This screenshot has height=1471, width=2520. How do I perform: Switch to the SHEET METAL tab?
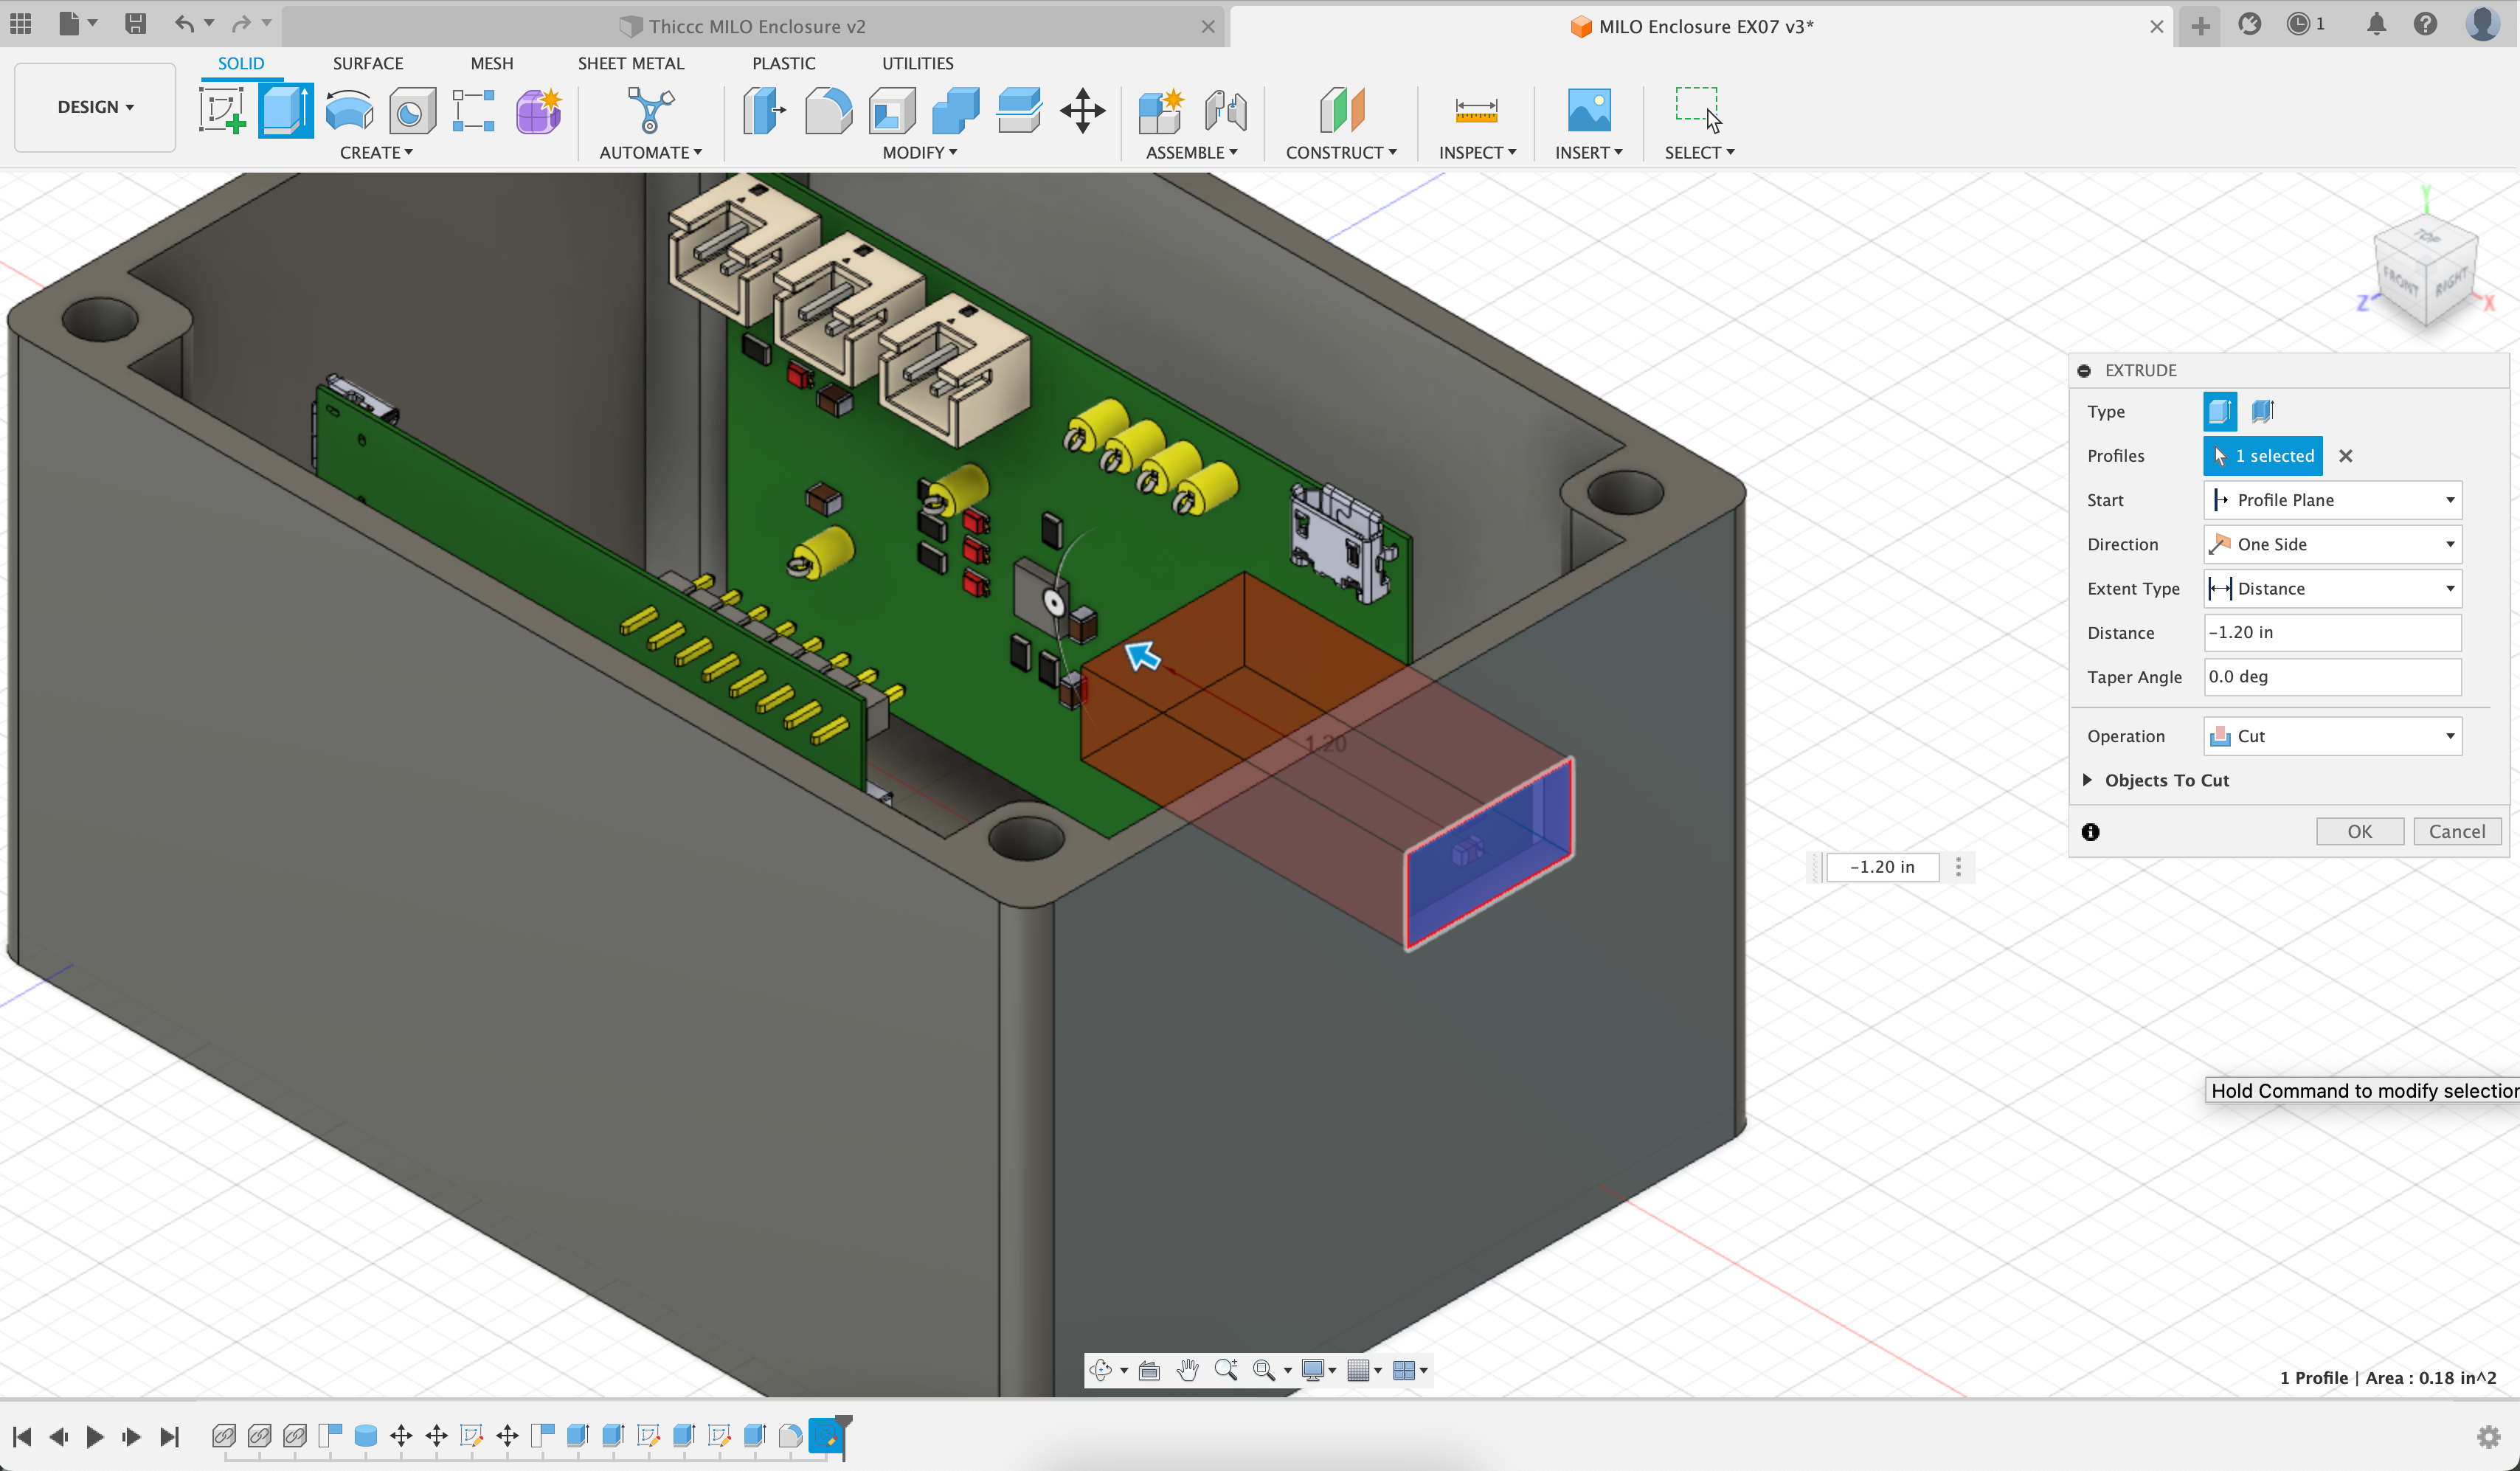630,63
